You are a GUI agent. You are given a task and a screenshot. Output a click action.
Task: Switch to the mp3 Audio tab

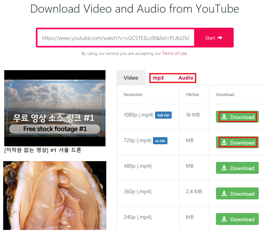173,78
